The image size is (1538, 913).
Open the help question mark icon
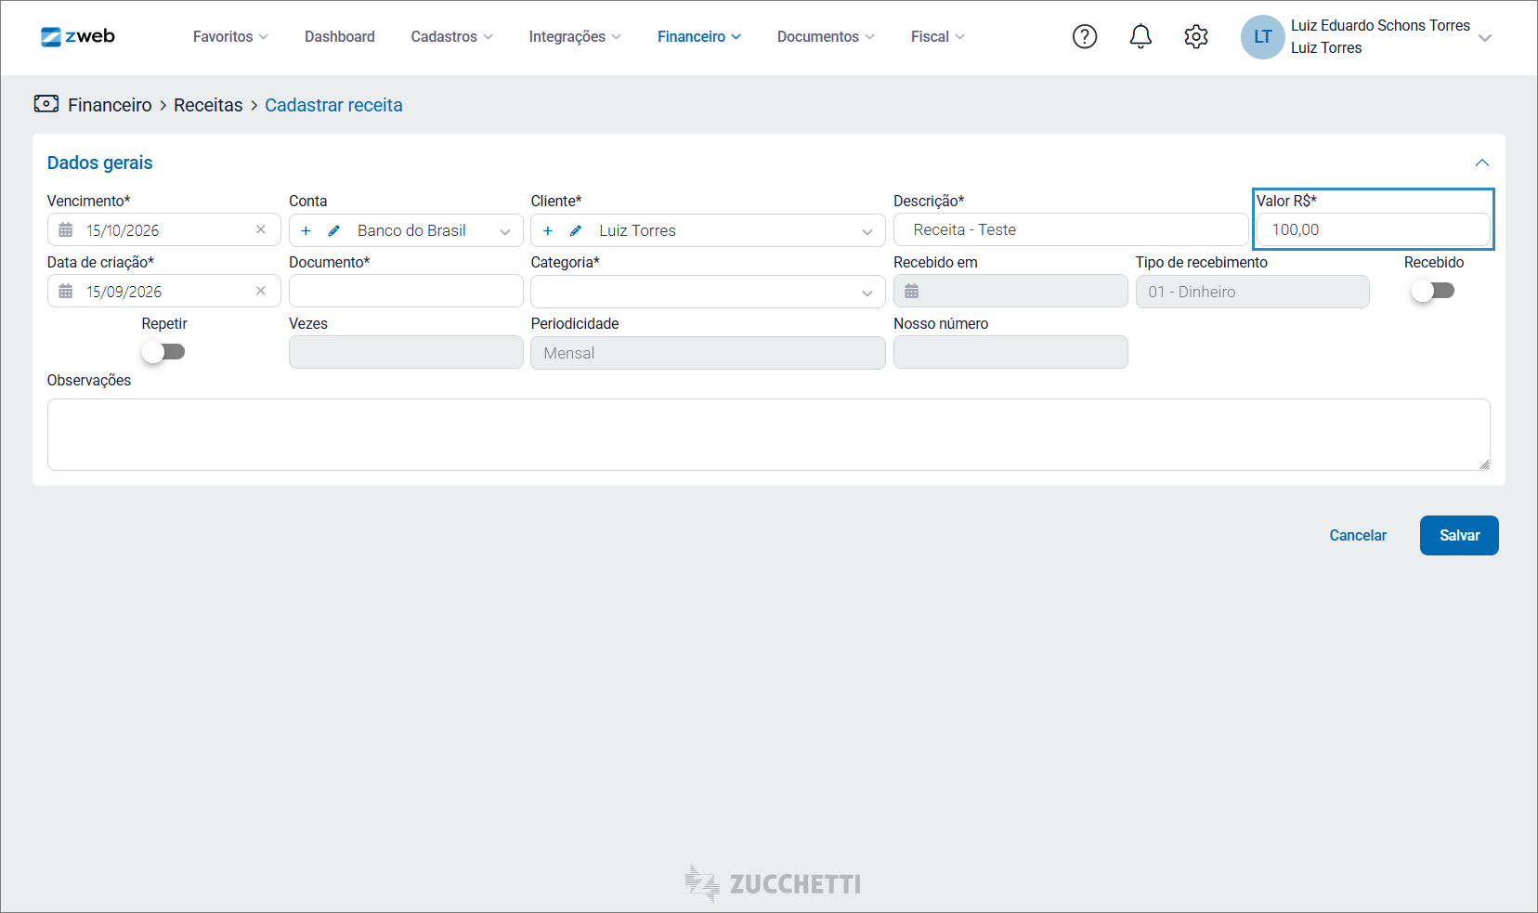(x=1085, y=36)
